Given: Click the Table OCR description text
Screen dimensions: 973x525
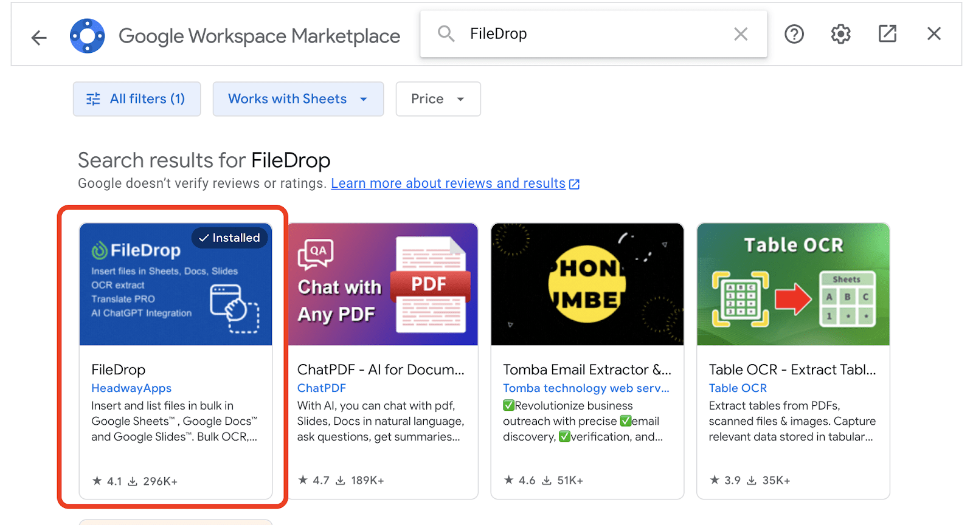Looking at the screenshot, I should tap(792, 421).
